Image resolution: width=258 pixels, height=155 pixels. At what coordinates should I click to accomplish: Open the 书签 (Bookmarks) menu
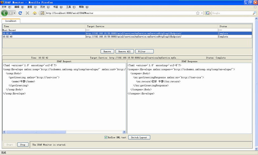pyautogui.click(x=58, y=7)
